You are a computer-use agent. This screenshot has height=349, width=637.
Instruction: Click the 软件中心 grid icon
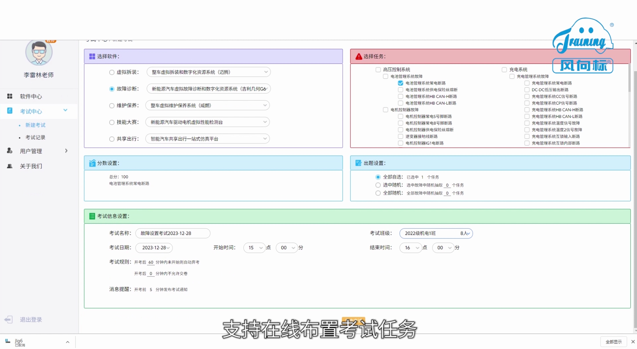10,96
